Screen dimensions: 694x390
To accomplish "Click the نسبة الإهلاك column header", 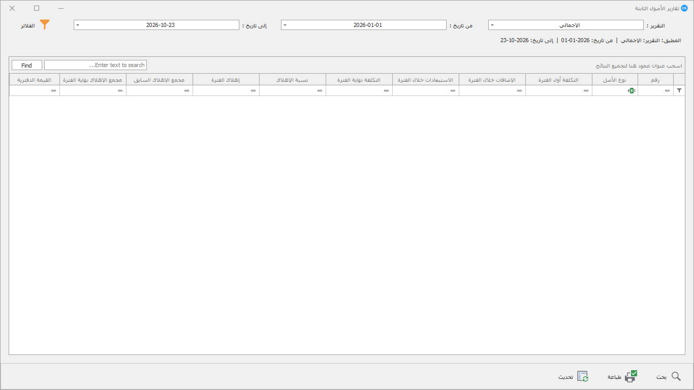I will tap(293, 80).
